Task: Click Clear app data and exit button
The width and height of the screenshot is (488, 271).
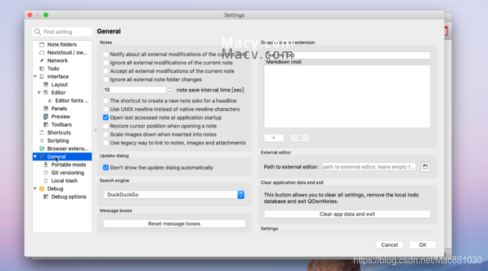Action: [x=347, y=214]
